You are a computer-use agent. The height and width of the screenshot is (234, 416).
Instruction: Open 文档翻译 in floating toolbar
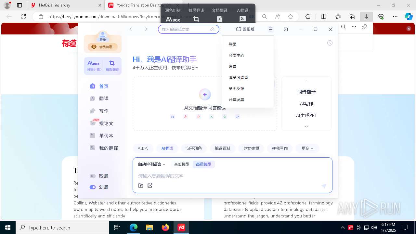(220, 15)
